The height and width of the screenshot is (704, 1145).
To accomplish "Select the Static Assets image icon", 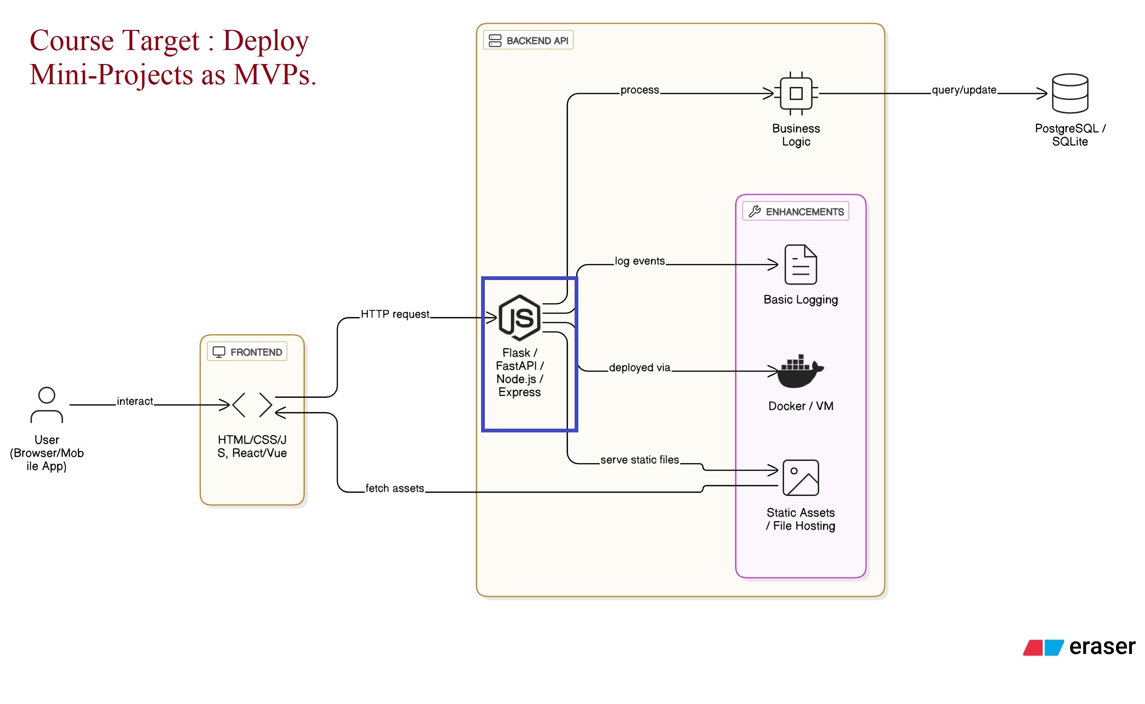I will pos(800,478).
